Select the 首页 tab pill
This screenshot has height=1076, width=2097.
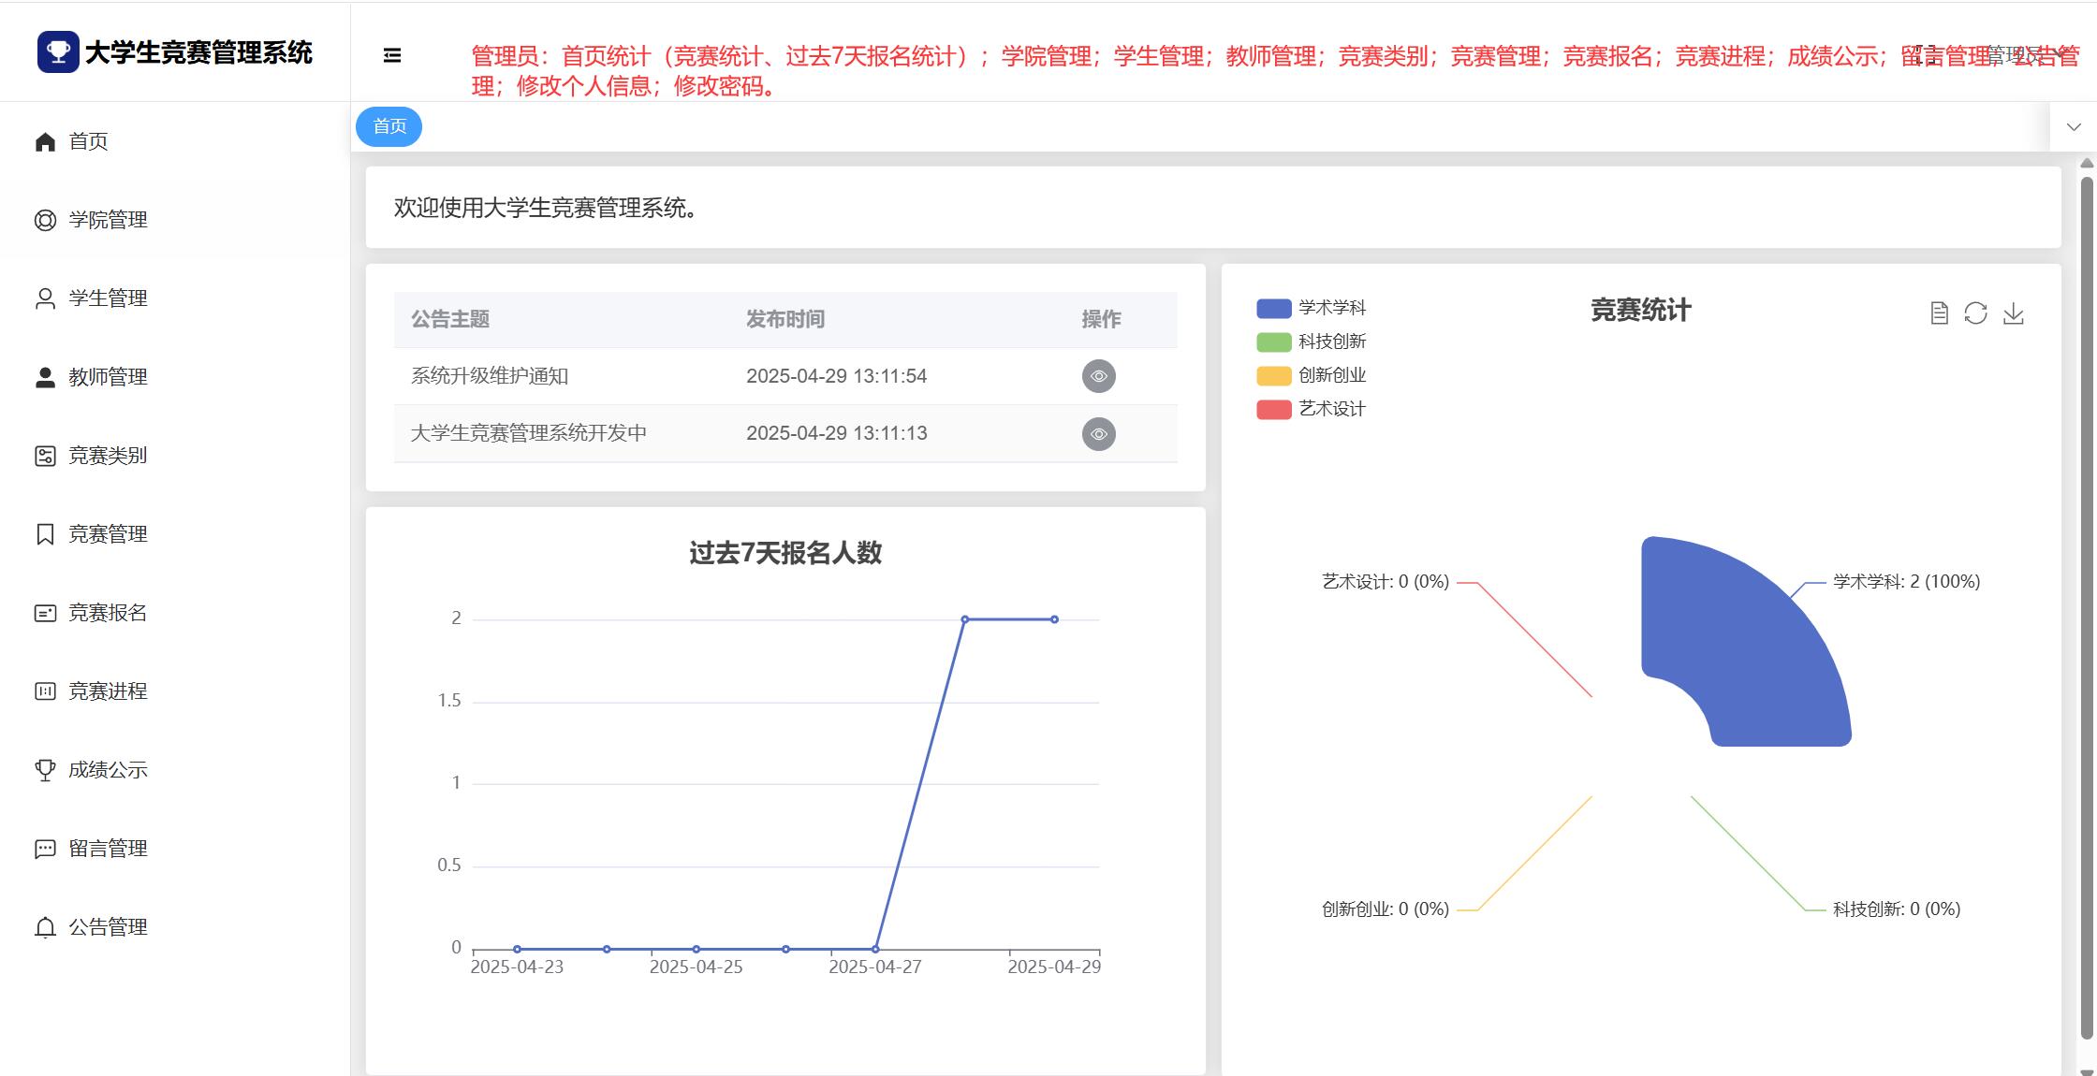click(389, 126)
